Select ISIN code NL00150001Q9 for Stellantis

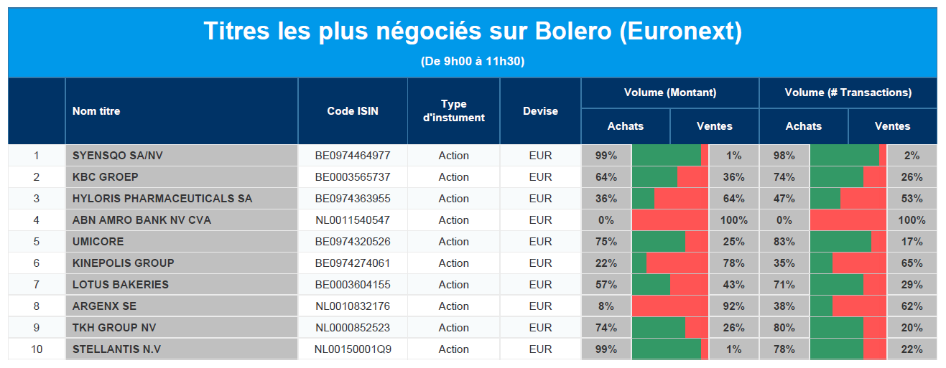click(x=352, y=349)
